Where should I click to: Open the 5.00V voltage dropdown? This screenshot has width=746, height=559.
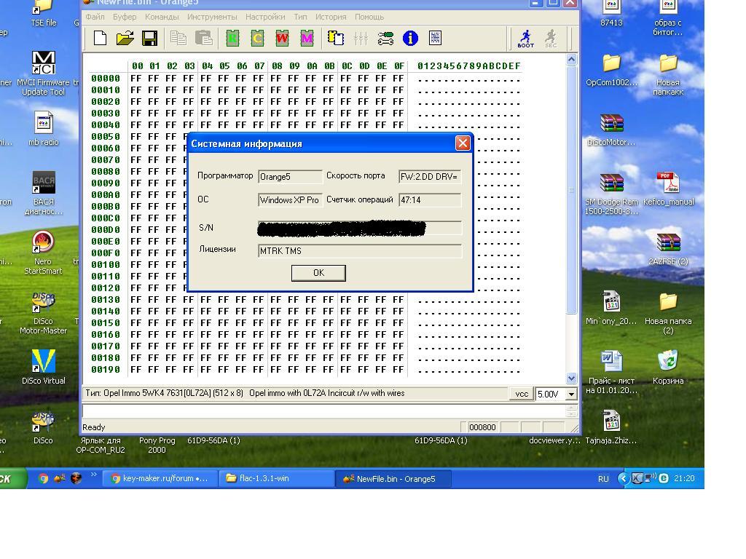pyautogui.click(x=571, y=394)
